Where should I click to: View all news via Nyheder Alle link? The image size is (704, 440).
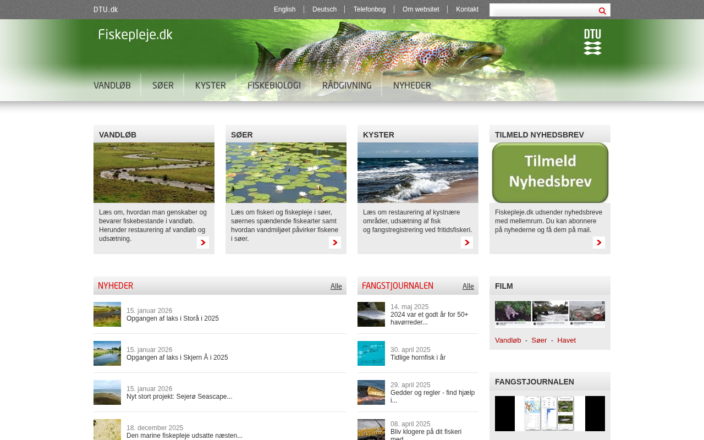tap(336, 287)
